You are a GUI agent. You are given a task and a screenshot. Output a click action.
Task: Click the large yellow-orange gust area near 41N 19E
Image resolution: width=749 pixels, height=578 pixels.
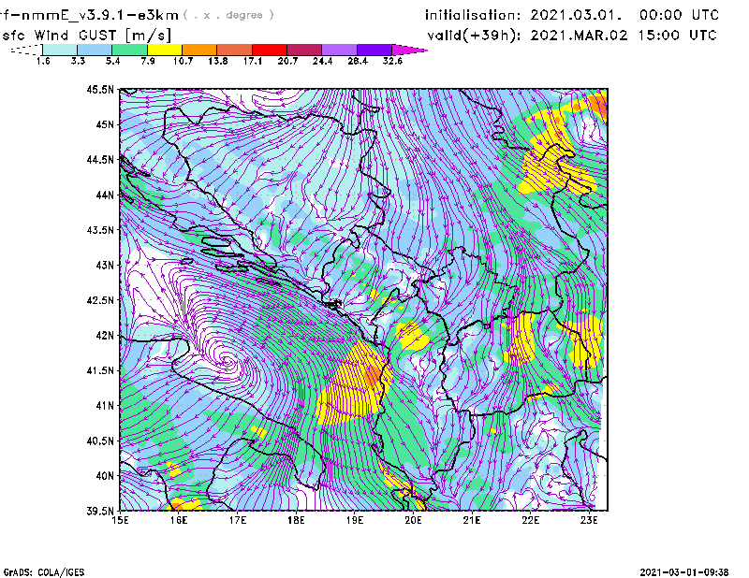[x=354, y=386]
